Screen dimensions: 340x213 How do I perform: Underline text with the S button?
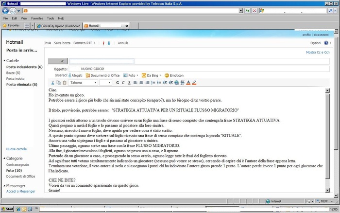[129, 83]
